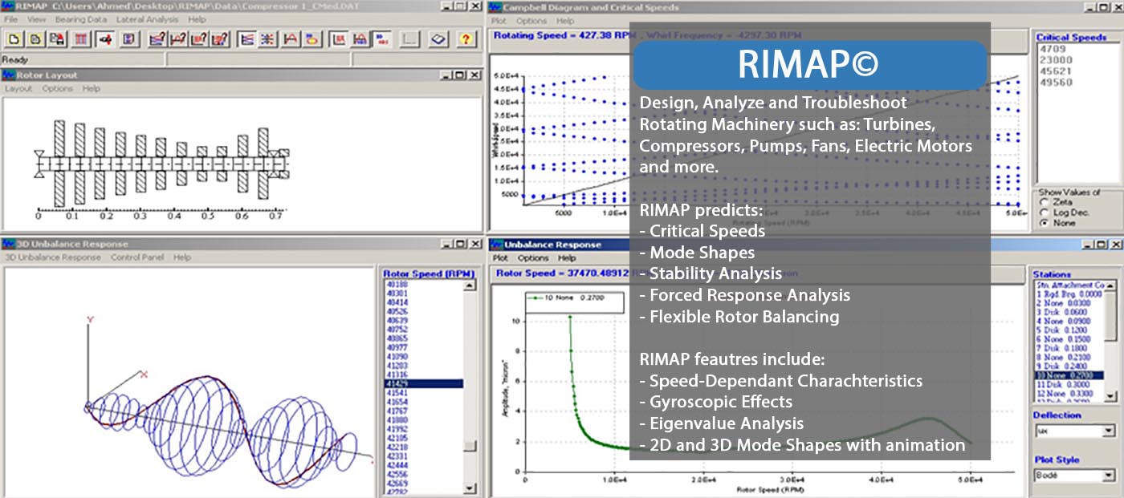Image resolution: width=1124 pixels, height=498 pixels.
Task: Click scroll-up arrow of Rotor Speed list
Action: (471, 285)
